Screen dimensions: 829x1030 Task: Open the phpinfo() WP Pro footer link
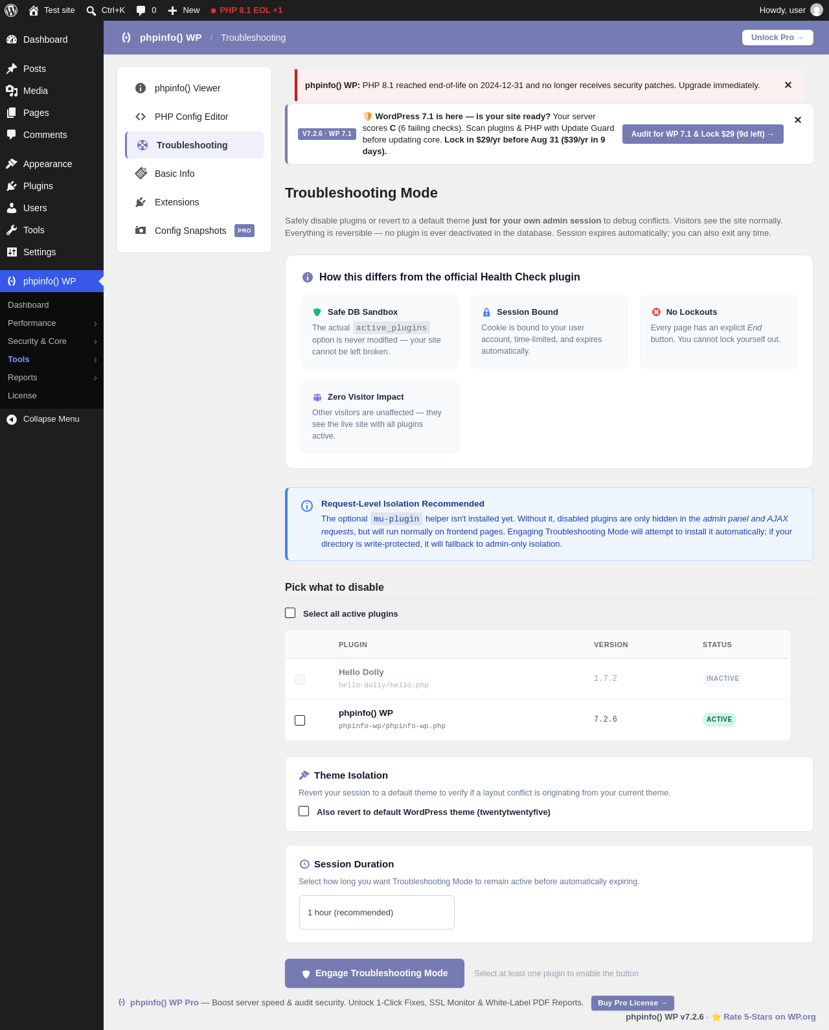click(165, 1003)
